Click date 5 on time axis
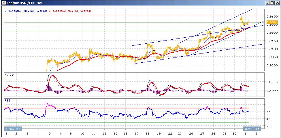This screenshot has height=138, width=281. click(x=50, y=133)
